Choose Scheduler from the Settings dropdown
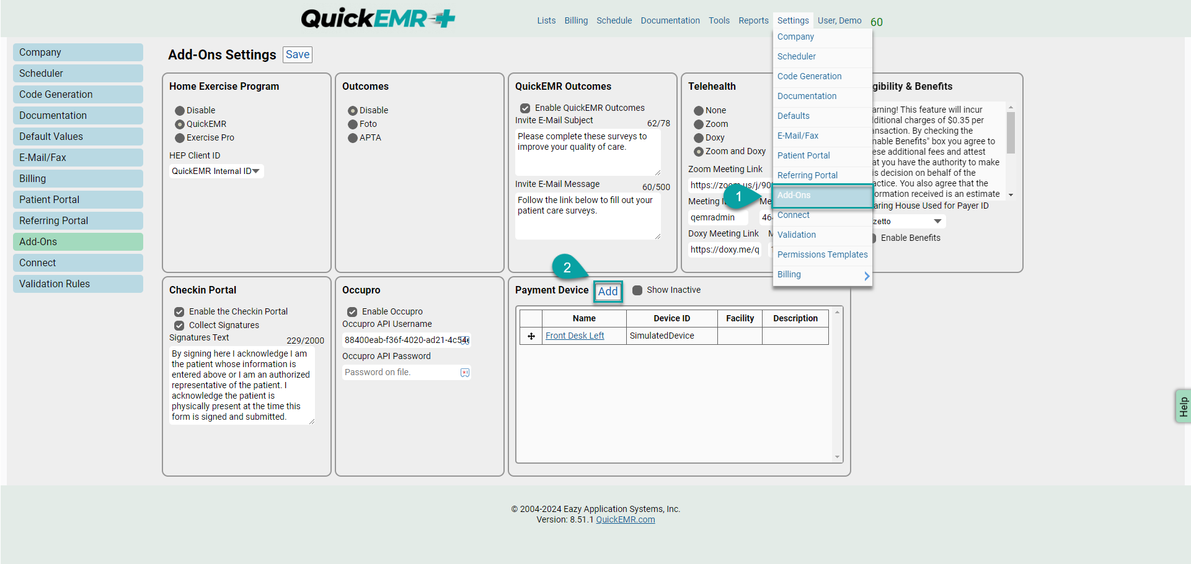The image size is (1191, 564). 823,56
